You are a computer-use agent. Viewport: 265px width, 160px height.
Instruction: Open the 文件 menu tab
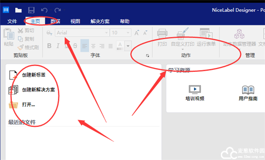12,21
